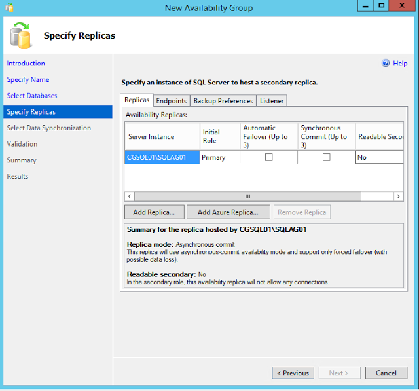The height and width of the screenshot is (391, 419).
Task: Click the Readable Secondary column header
Action: (380, 136)
